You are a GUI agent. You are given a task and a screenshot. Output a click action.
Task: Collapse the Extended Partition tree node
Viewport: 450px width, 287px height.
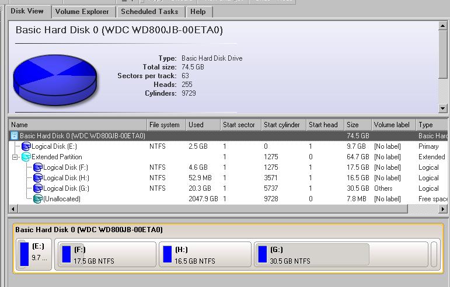point(15,157)
